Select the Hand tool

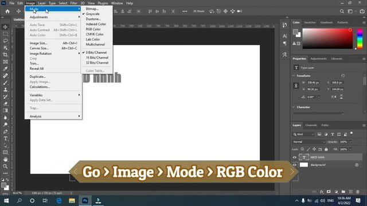tap(5, 159)
